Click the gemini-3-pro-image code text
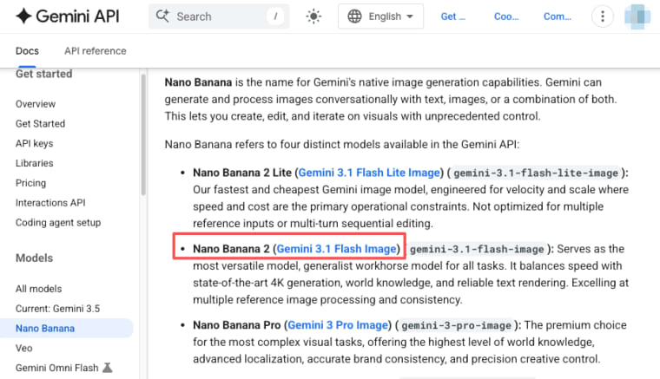 (x=456, y=325)
